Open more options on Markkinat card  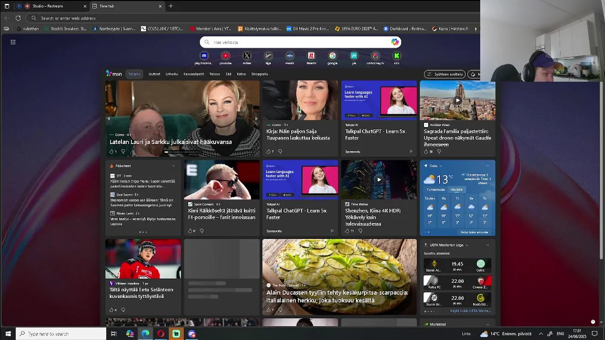tap(488, 324)
